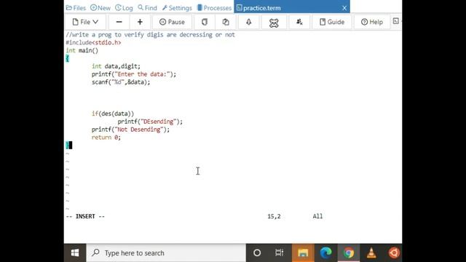Click on printf "DEsending" line
Viewport: 466px width, 262px height.
click(150, 122)
